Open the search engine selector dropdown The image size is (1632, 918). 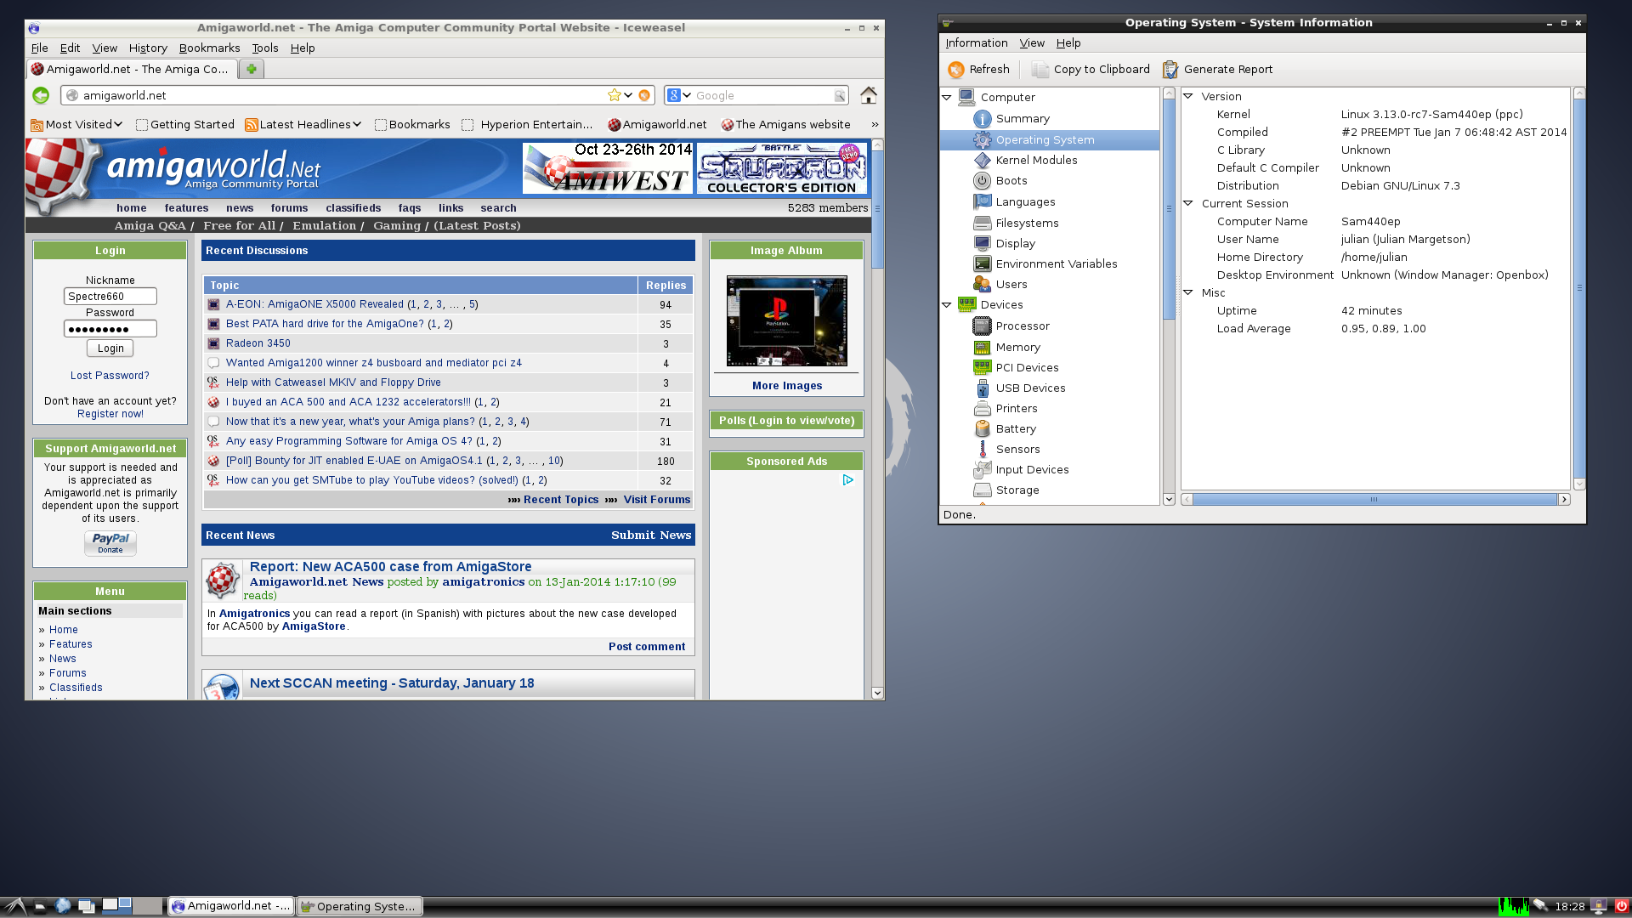[x=679, y=95]
